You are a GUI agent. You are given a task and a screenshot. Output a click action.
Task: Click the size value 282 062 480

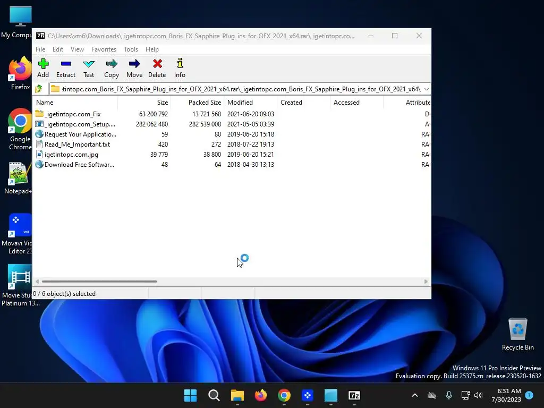click(151, 124)
